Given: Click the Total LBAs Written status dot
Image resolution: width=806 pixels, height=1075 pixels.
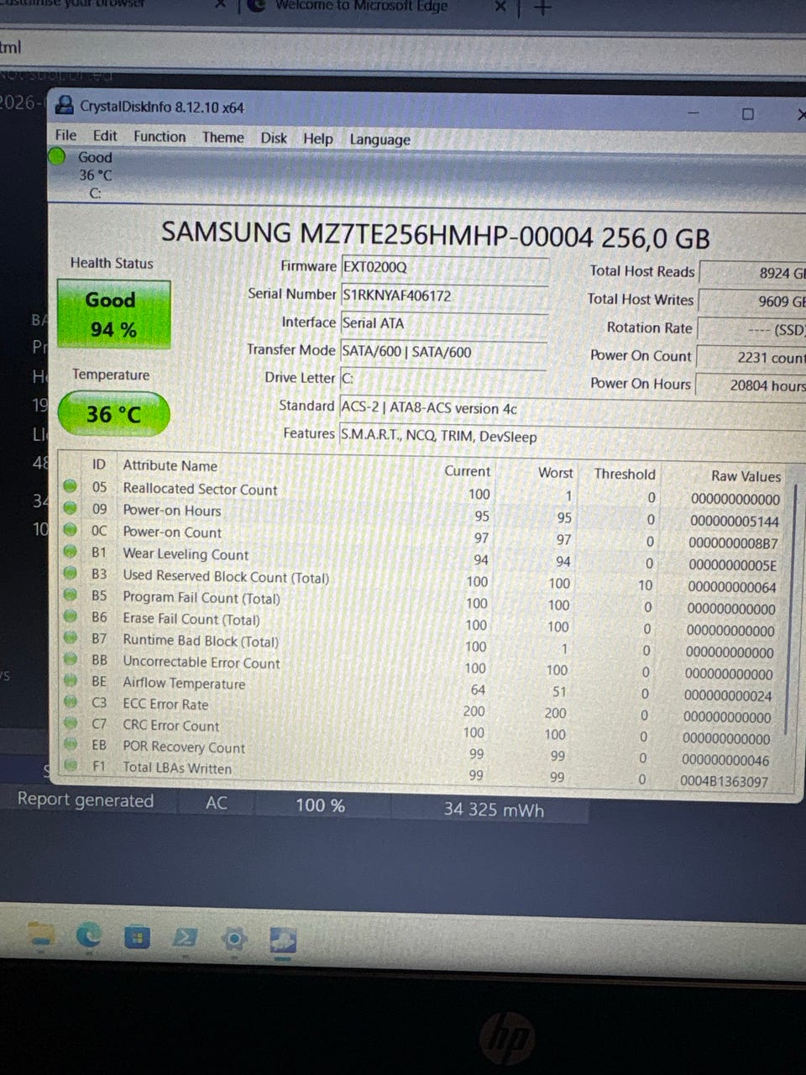Looking at the screenshot, I should [x=71, y=765].
